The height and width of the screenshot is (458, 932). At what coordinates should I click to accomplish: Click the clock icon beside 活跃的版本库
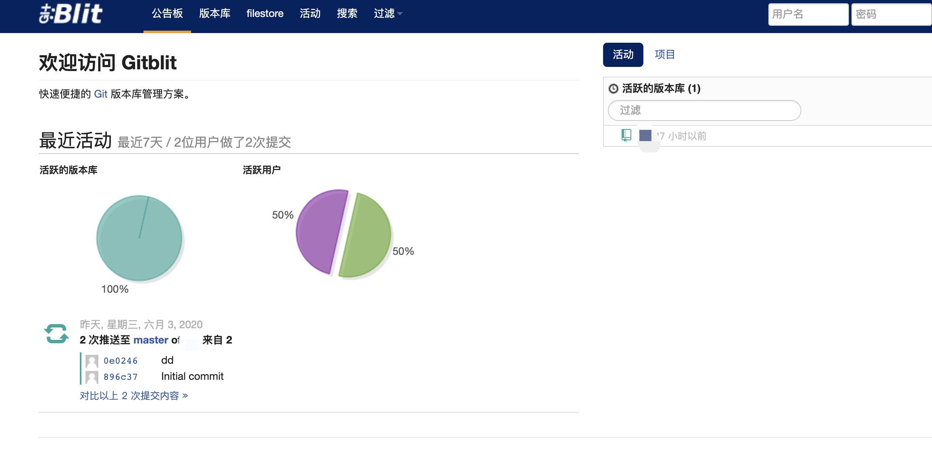[613, 89]
